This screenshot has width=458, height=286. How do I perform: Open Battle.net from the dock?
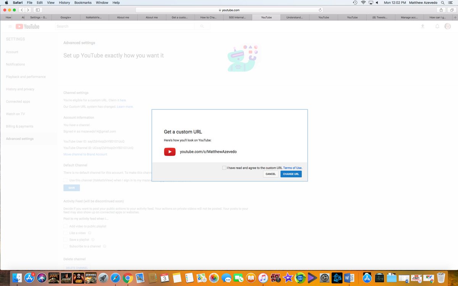point(337,278)
